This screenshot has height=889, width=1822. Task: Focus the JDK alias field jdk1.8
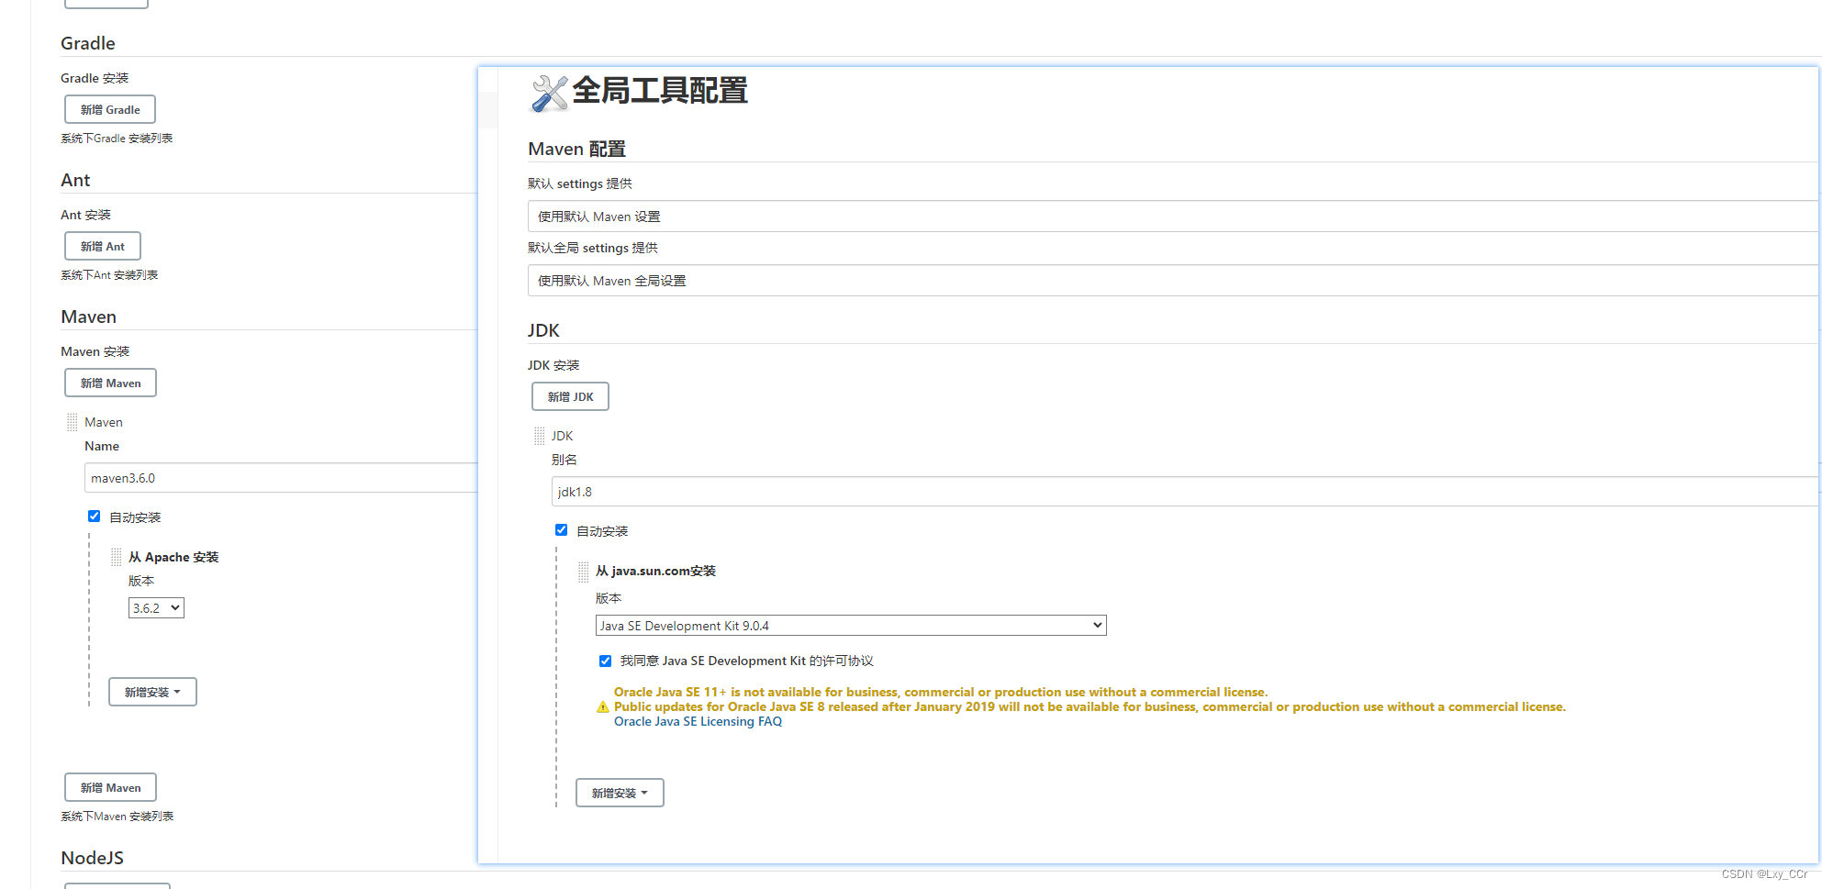pyautogui.click(x=1185, y=492)
